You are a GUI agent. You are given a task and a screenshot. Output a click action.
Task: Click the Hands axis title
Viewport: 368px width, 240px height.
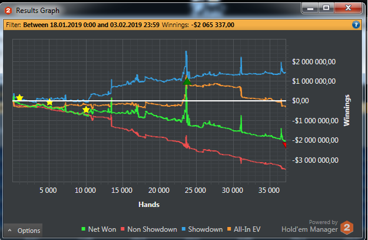tap(149, 205)
